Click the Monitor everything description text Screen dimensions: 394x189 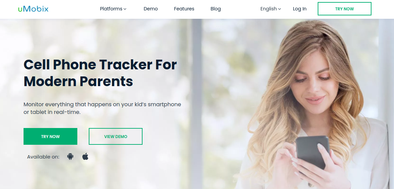[102, 108]
